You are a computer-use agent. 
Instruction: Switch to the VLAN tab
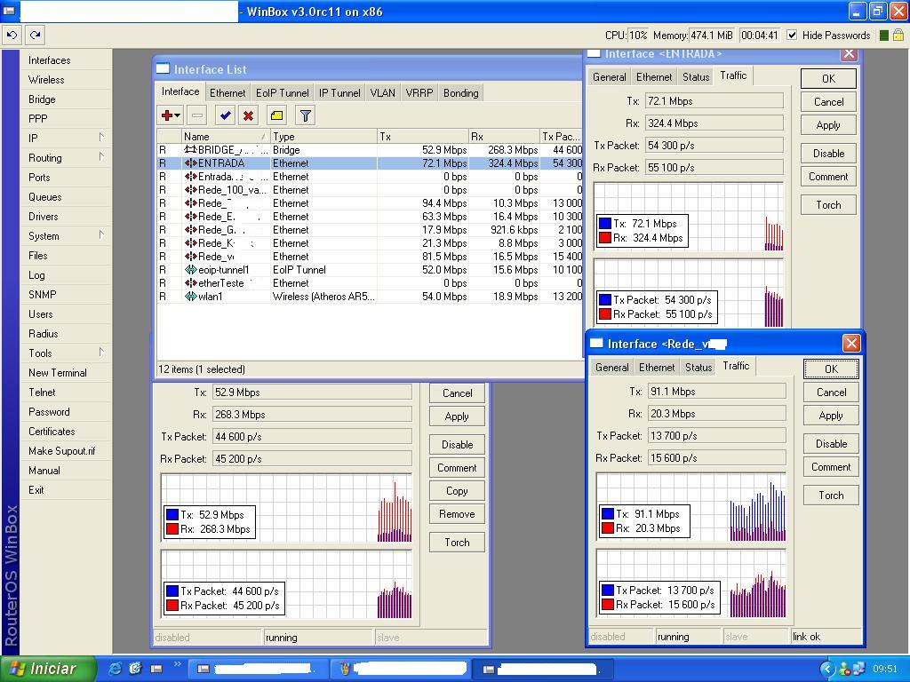[382, 92]
